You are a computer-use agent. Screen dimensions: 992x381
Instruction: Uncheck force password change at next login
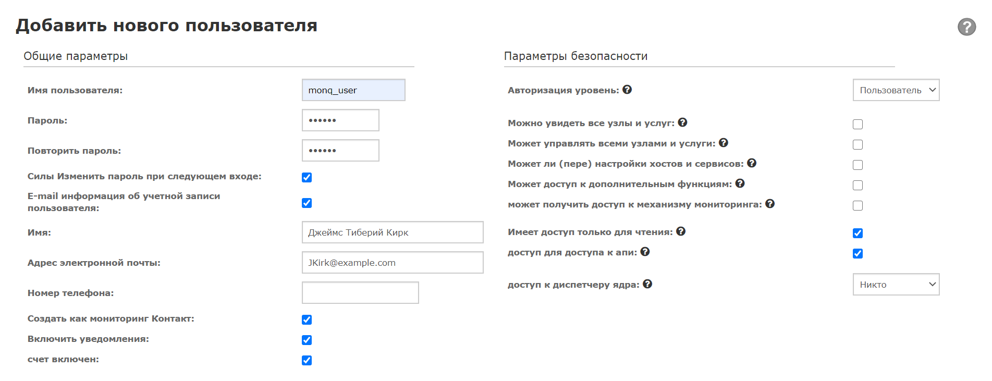307,177
